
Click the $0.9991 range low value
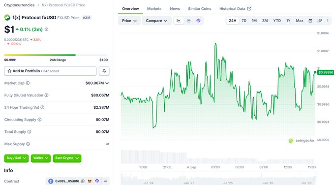tap(10, 60)
